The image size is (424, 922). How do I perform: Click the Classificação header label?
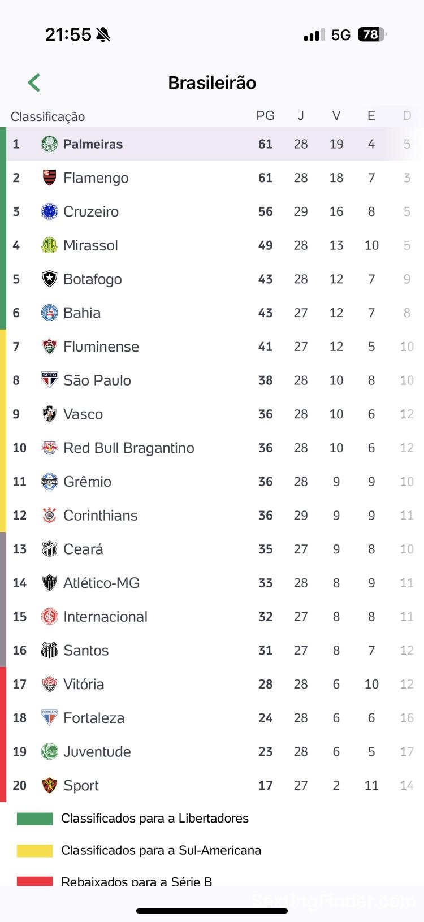tap(47, 117)
